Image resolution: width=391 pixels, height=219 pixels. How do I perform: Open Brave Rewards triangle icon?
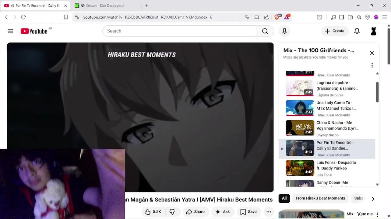coord(287,17)
